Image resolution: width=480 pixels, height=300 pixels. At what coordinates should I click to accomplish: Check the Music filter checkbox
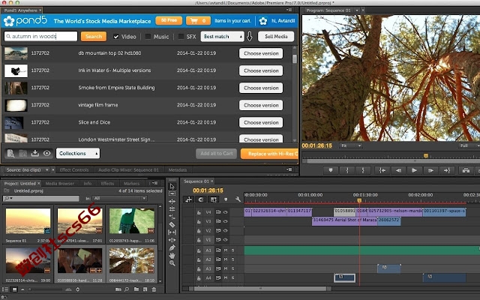click(x=148, y=37)
